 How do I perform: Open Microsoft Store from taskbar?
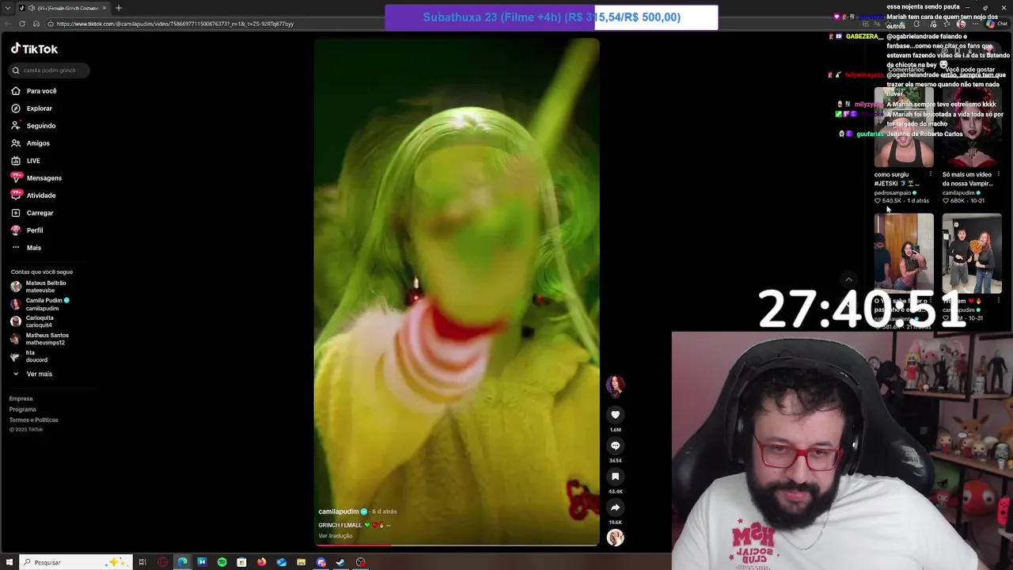pos(241,562)
